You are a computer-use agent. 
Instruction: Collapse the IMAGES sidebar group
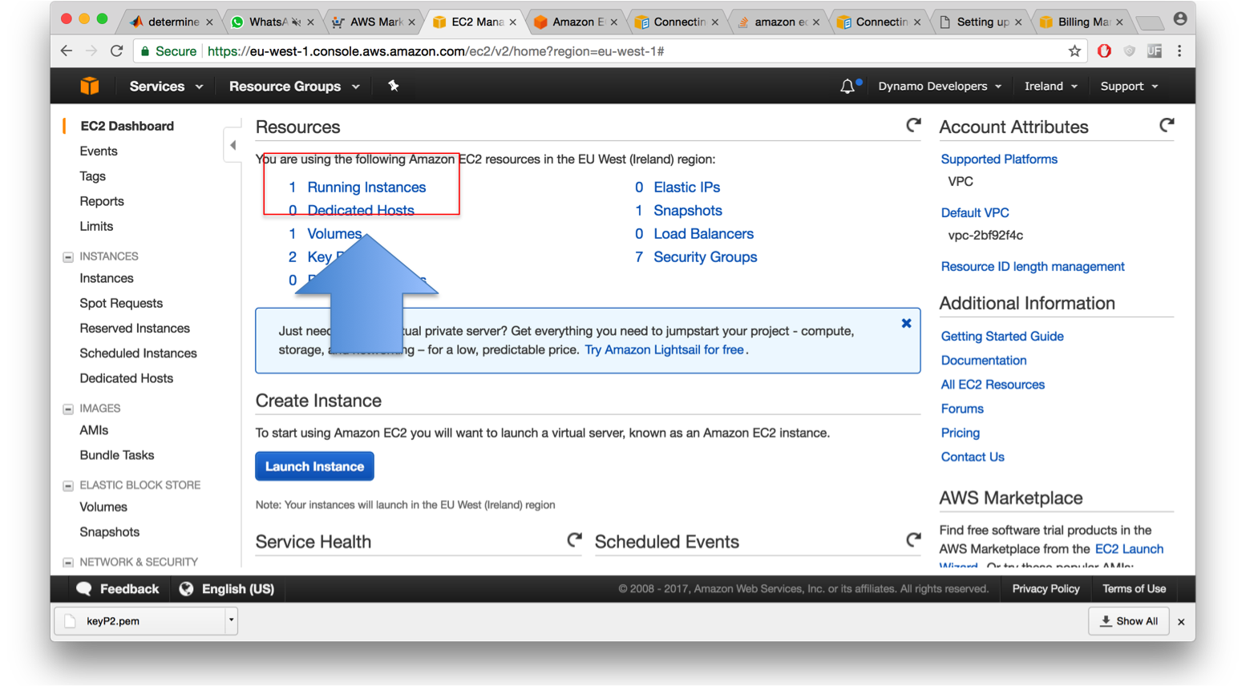[68, 409]
